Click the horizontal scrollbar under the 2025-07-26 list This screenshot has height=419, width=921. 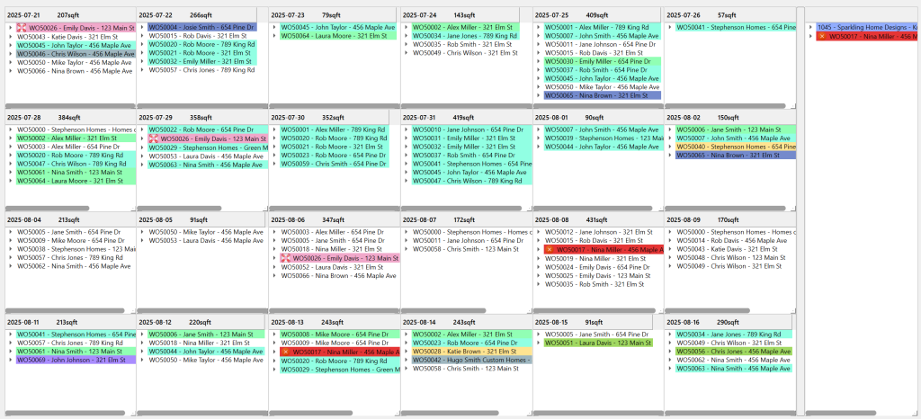727,106
